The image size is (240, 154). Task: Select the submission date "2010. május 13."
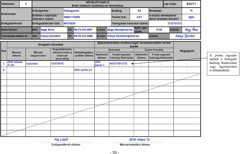click(x=140, y=139)
